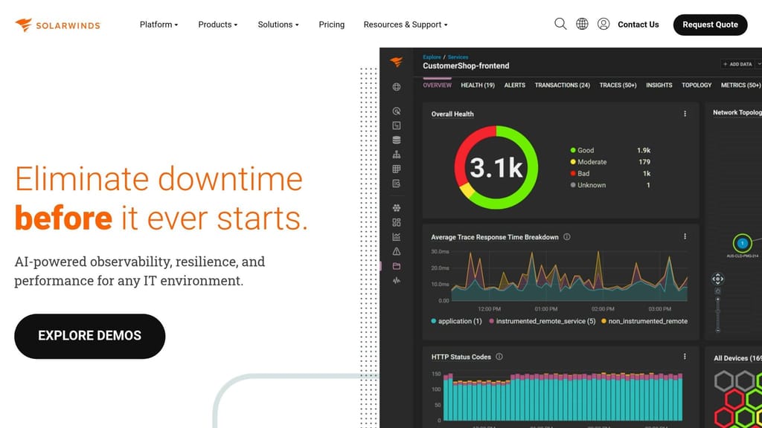This screenshot has height=428, width=762.
Task: Switch to the HEALTH (19) tab
Action: coord(478,85)
